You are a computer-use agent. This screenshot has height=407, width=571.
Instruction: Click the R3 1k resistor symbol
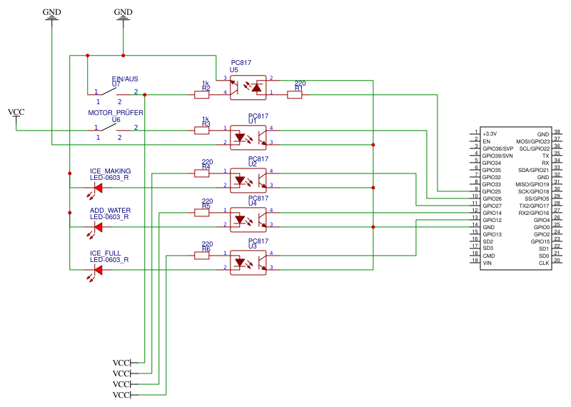[x=202, y=131]
